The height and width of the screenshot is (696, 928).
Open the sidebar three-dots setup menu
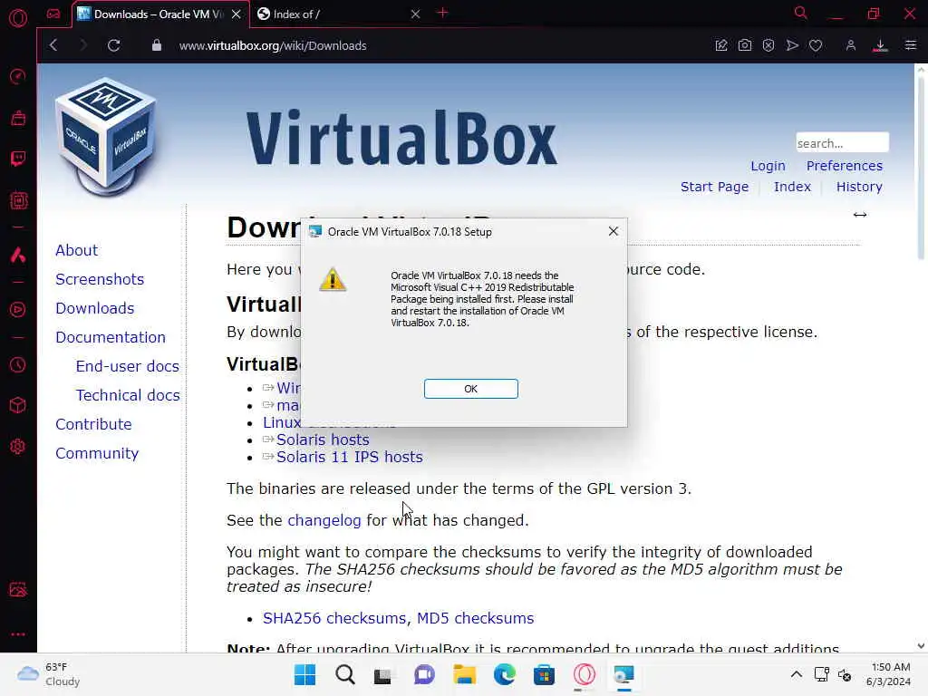18,633
